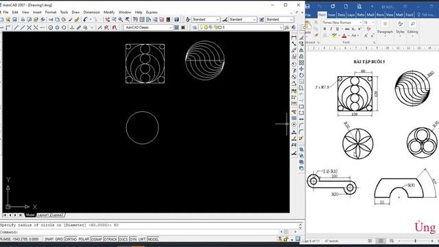Click Word's red font color button
Screen dimensions: 439x247
pyautogui.click(x=344, y=36)
